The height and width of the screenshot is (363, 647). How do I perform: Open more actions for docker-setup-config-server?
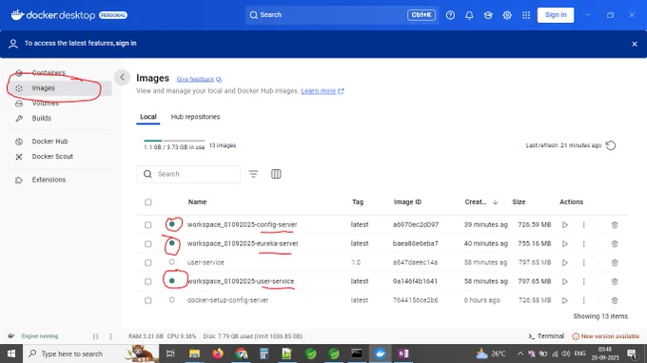(584, 301)
